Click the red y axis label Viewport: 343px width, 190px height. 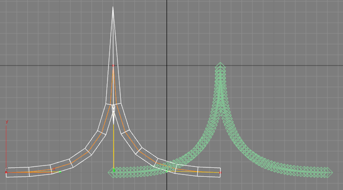[x=7, y=122]
